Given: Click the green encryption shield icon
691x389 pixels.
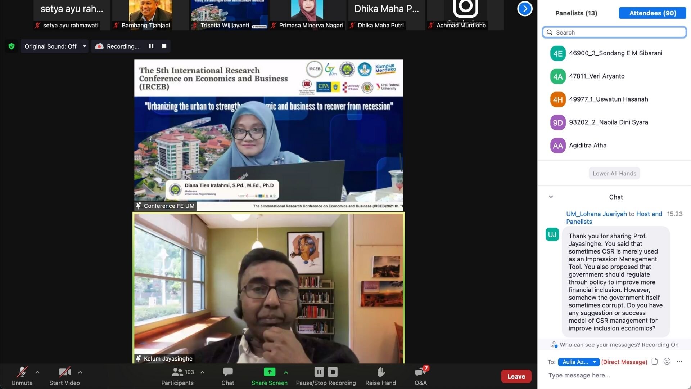Looking at the screenshot, I should tap(12, 46).
